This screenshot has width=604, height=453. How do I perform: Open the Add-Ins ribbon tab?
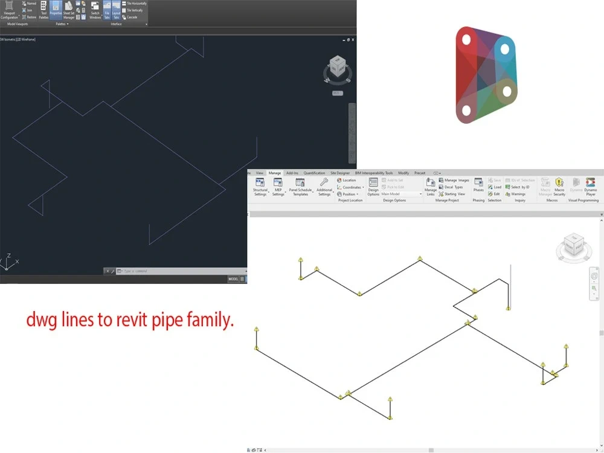point(291,172)
